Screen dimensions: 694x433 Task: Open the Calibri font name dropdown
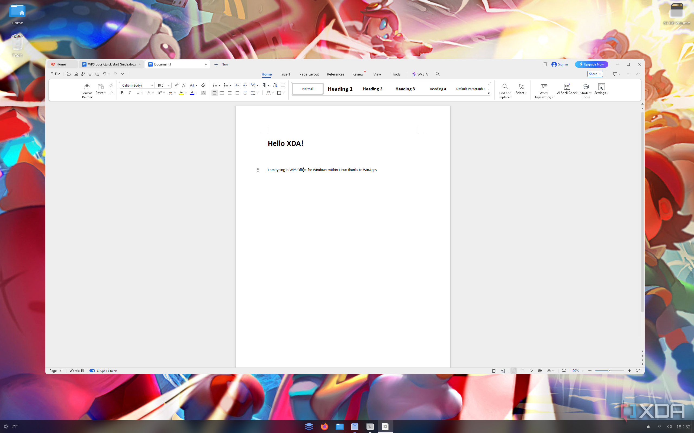[152, 85]
